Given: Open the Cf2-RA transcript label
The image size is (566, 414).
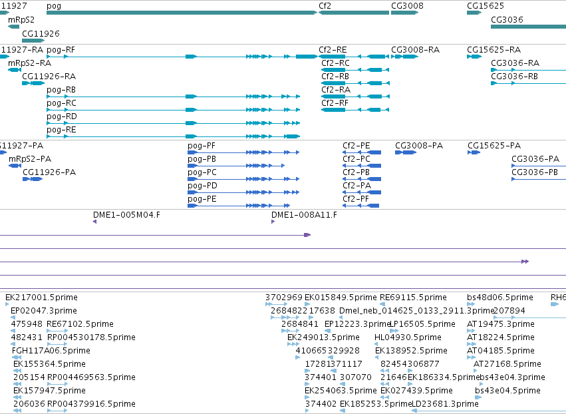Looking at the screenshot, I should pyautogui.click(x=336, y=90).
